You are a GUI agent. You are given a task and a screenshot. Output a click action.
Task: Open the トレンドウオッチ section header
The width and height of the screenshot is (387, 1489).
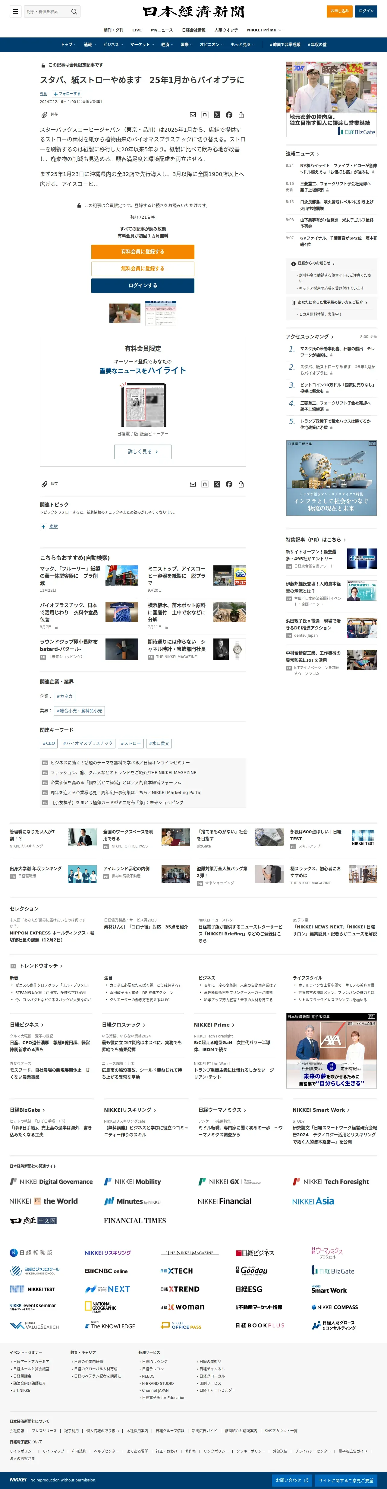tap(42, 966)
